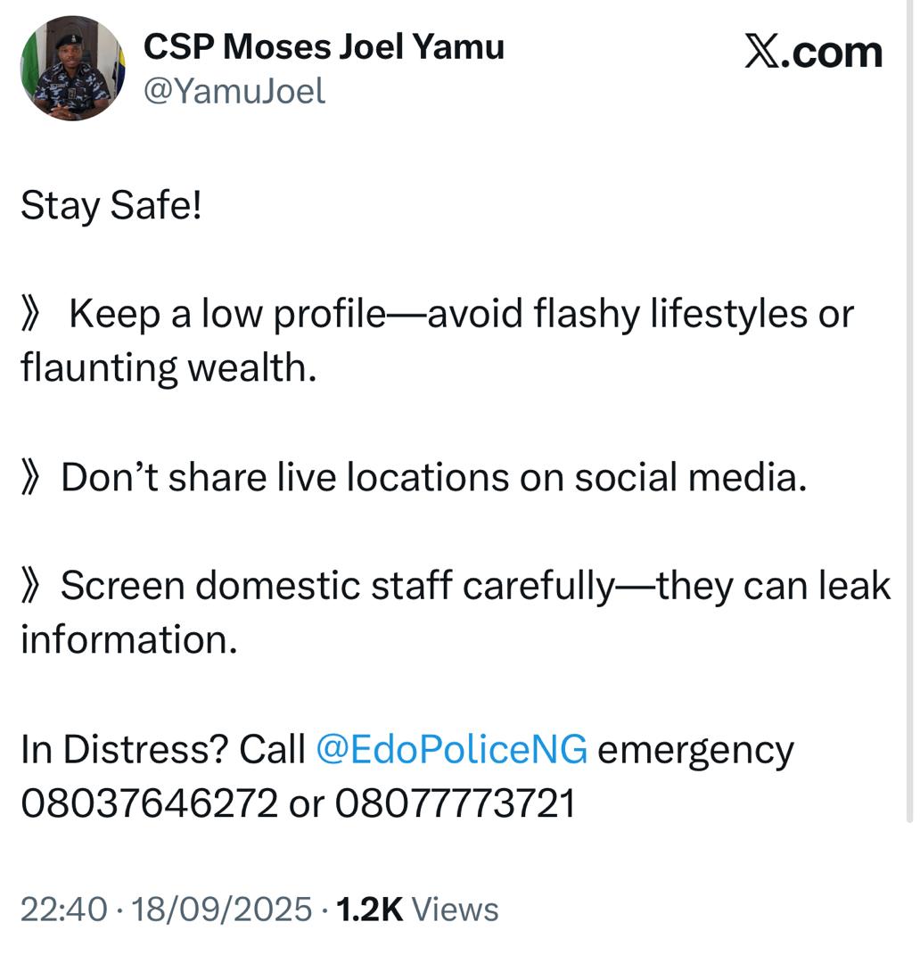Click the word "information." in the post
Screen dimensions: 920x963
pyautogui.click(x=129, y=639)
